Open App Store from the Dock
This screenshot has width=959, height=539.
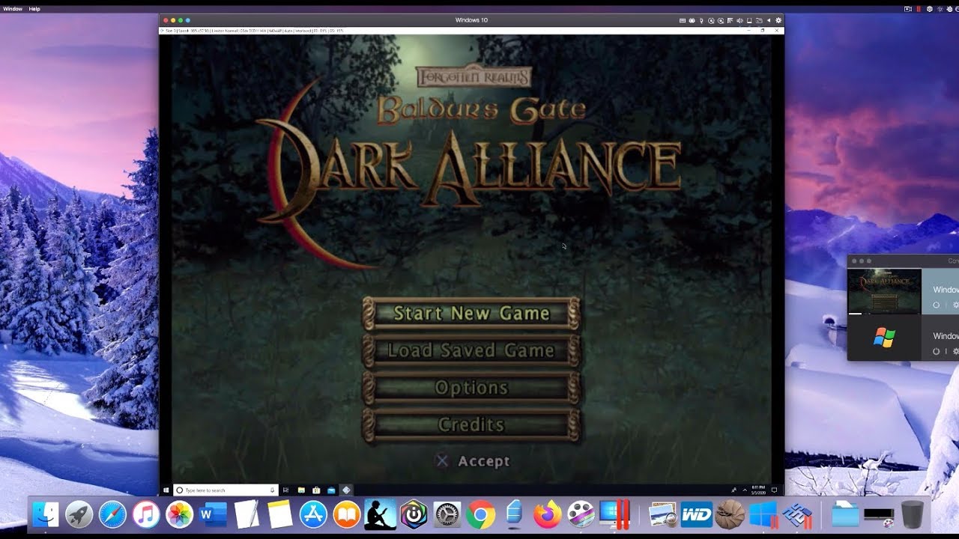pyautogui.click(x=313, y=514)
